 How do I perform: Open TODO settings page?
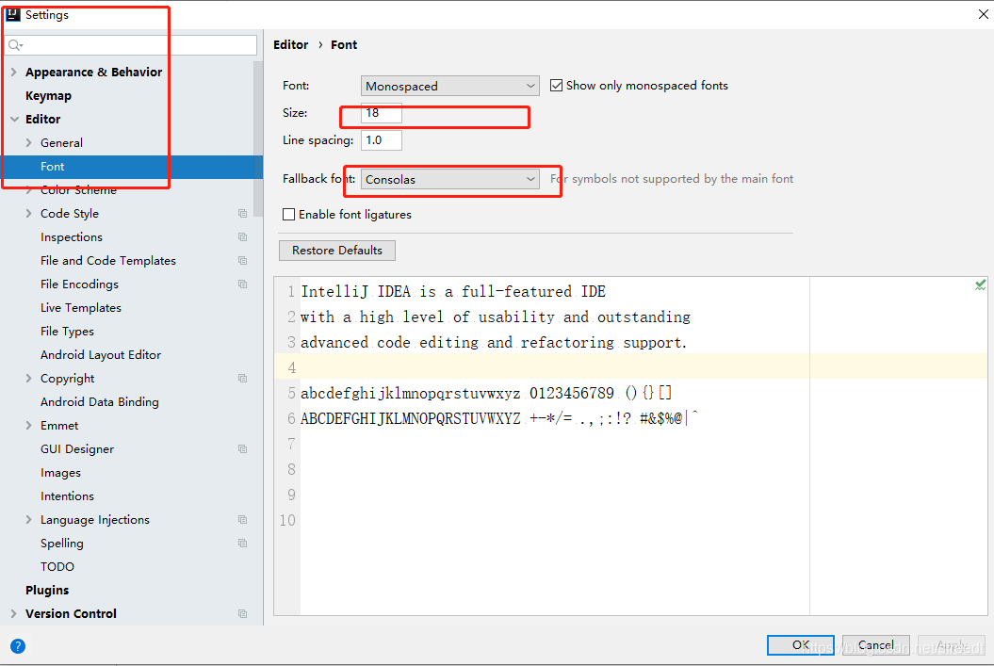click(x=57, y=566)
